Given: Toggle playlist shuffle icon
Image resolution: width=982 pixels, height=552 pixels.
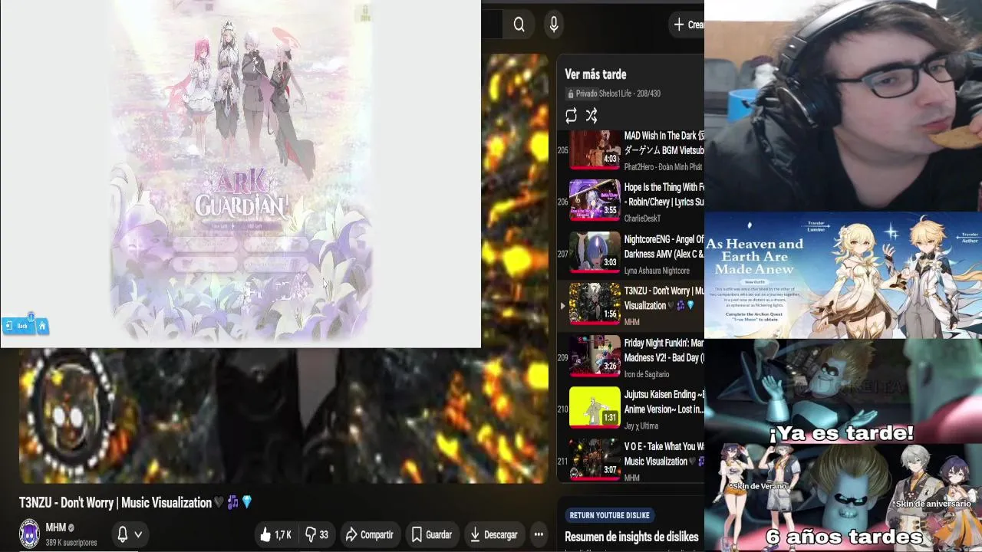Looking at the screenshot, I should coord(592,116).
